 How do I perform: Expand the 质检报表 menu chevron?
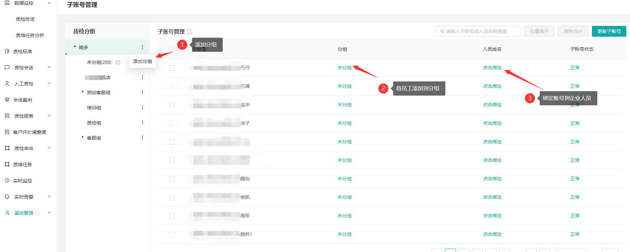49,116
